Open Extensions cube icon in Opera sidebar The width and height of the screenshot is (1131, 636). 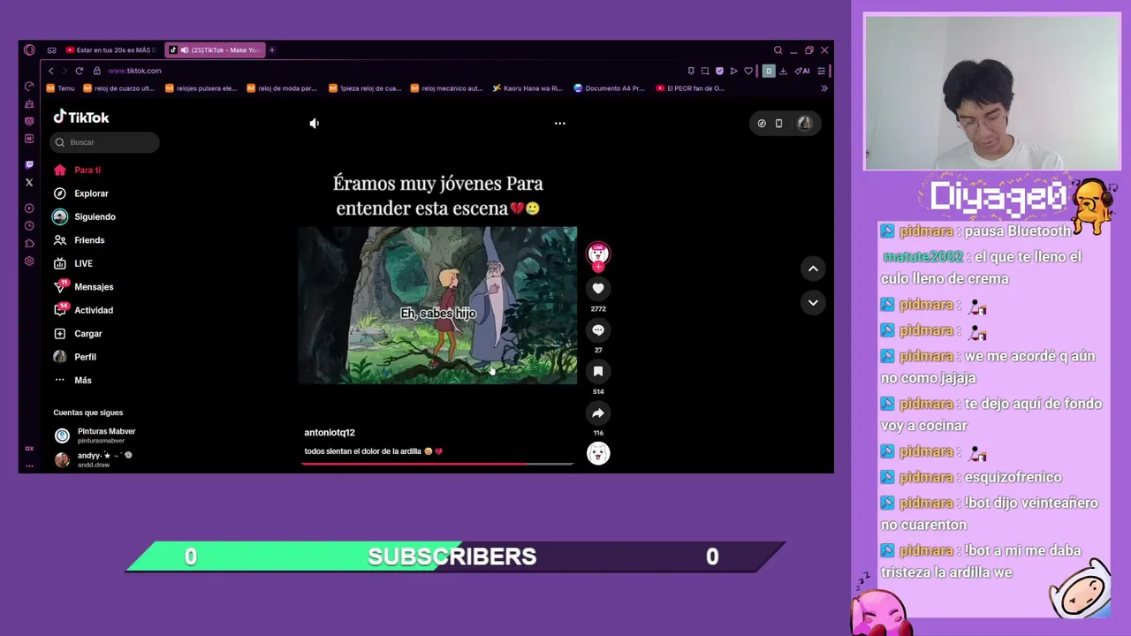click(x=29, y=244)
